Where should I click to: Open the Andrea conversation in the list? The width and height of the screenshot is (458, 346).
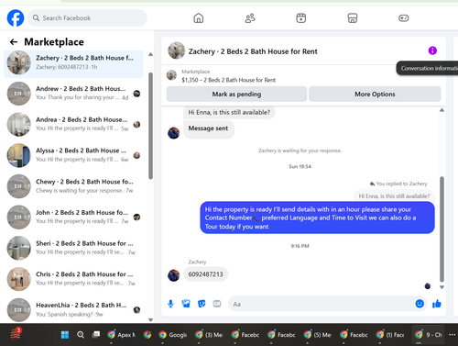(73, 124)
